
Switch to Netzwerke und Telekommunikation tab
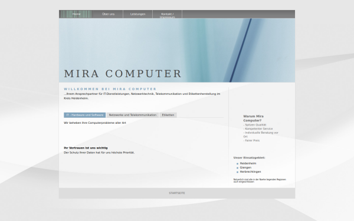point(133,115)
